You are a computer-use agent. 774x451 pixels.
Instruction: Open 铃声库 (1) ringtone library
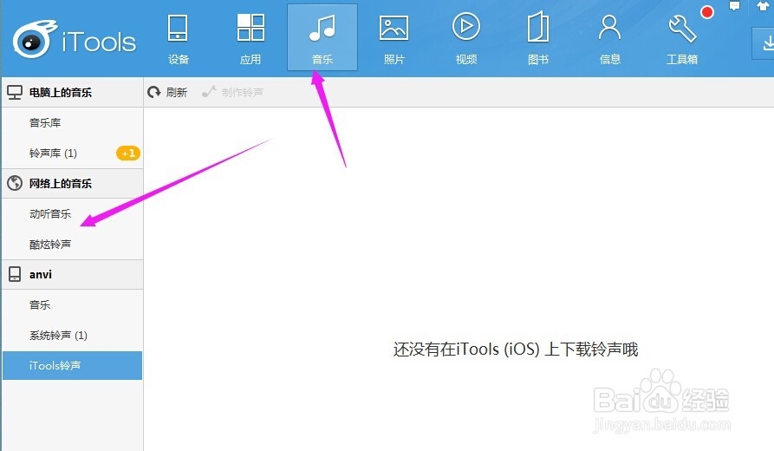coord(53,154)
